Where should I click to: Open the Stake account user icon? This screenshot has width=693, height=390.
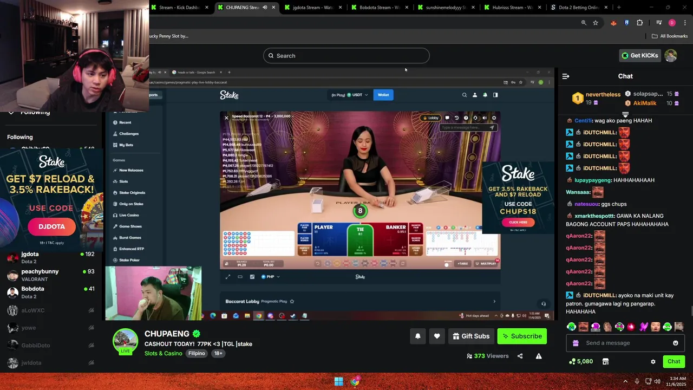[x=475, y=95]
